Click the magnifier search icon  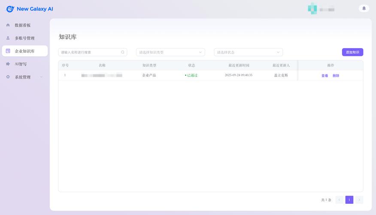pyautogui.click(x=122, y=52)
